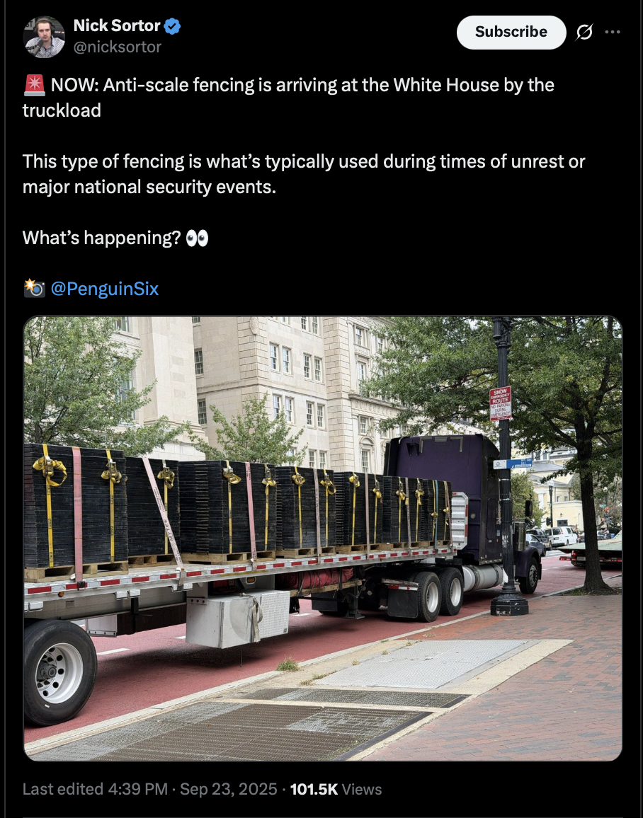643x818 pixels.
Task: Open the three-dot more options menu
Action: click(x=613, y=33)
